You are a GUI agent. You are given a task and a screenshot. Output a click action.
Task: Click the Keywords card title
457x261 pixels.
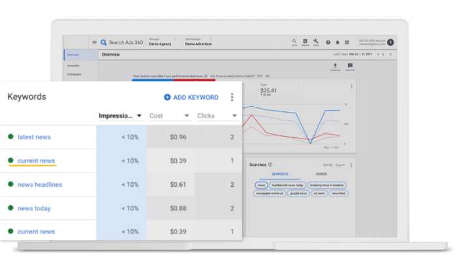[x=27, y=96]
